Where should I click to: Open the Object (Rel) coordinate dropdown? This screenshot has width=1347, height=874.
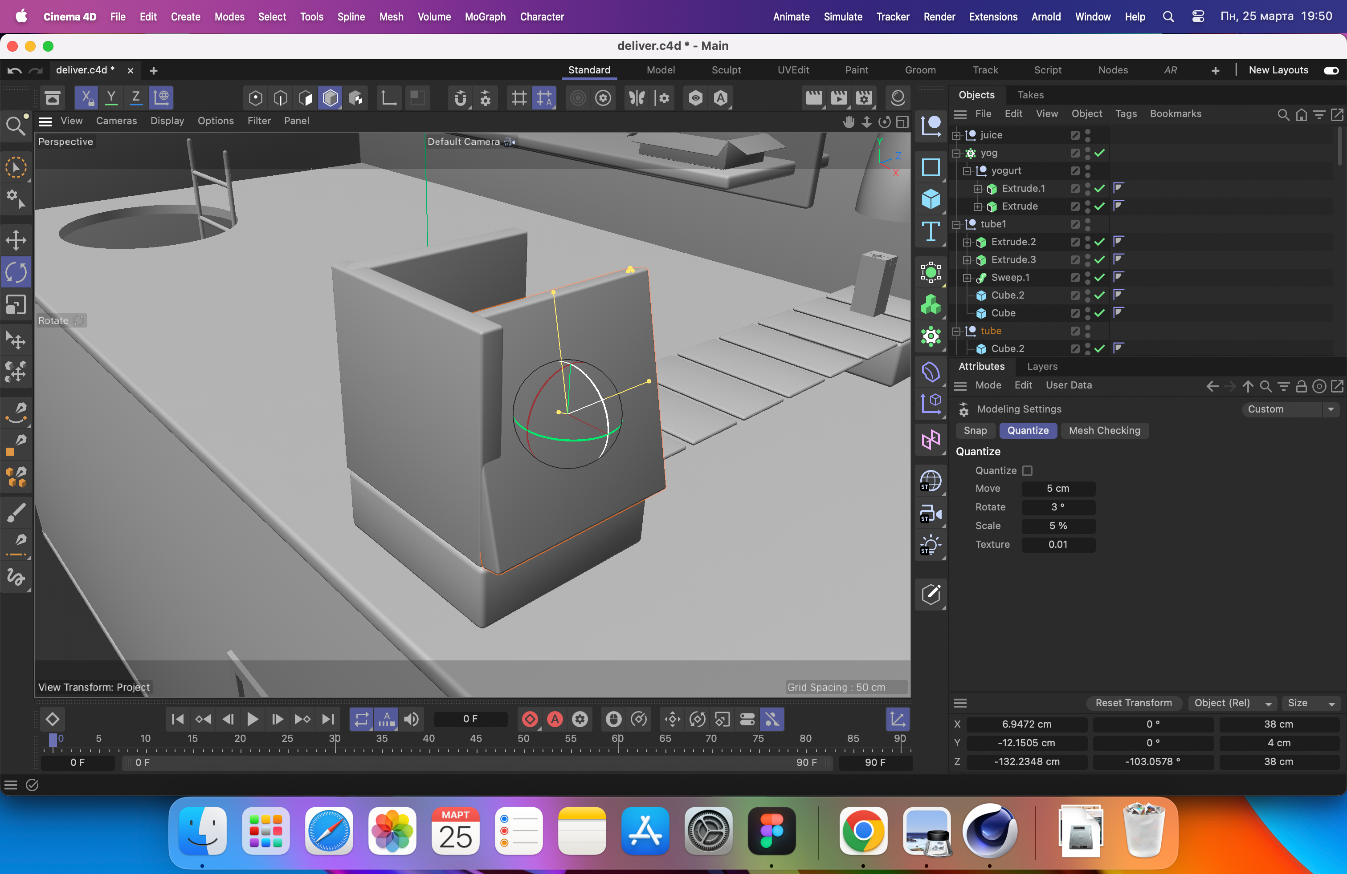point(1232,703)
